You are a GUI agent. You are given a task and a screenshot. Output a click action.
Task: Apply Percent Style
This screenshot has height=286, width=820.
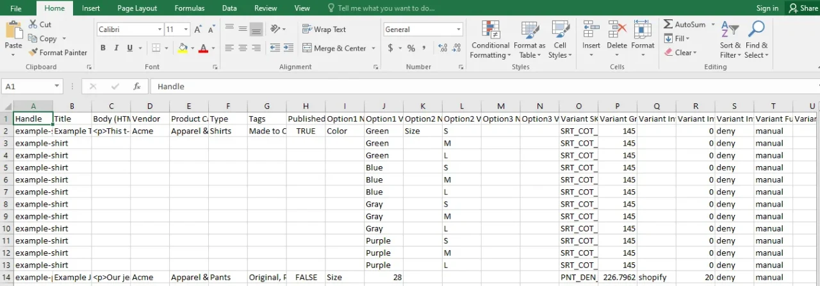pos(411,48)
